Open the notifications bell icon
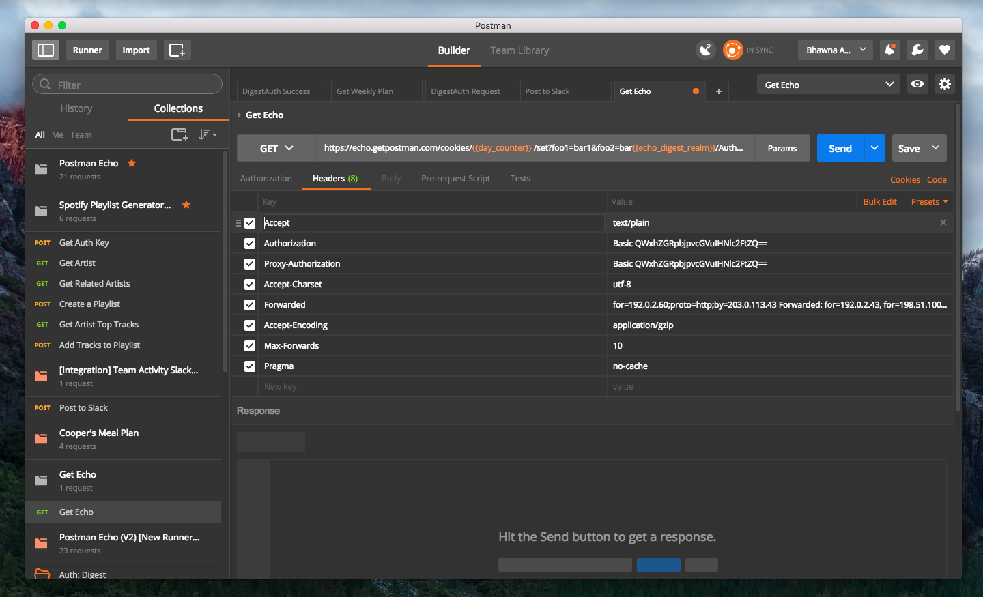 [889, 50]
